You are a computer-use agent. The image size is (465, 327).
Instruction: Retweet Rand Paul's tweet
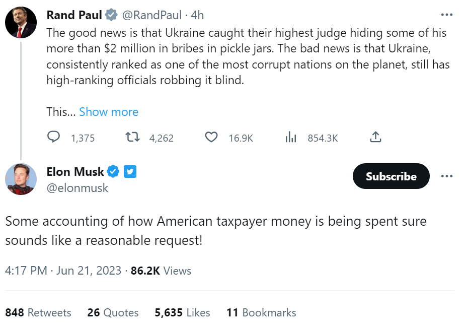tap(131, 137)
